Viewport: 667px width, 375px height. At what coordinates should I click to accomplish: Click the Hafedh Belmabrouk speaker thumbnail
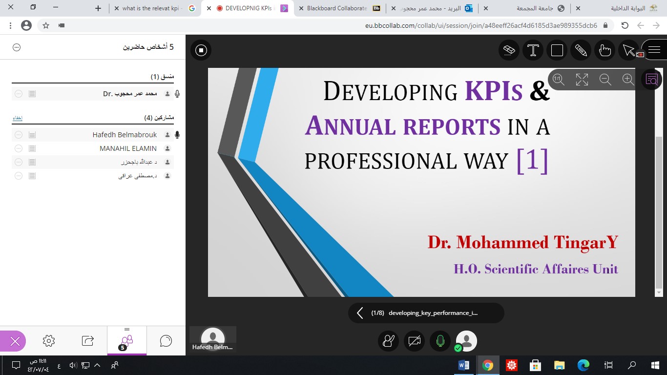click(x=213, y=340)
